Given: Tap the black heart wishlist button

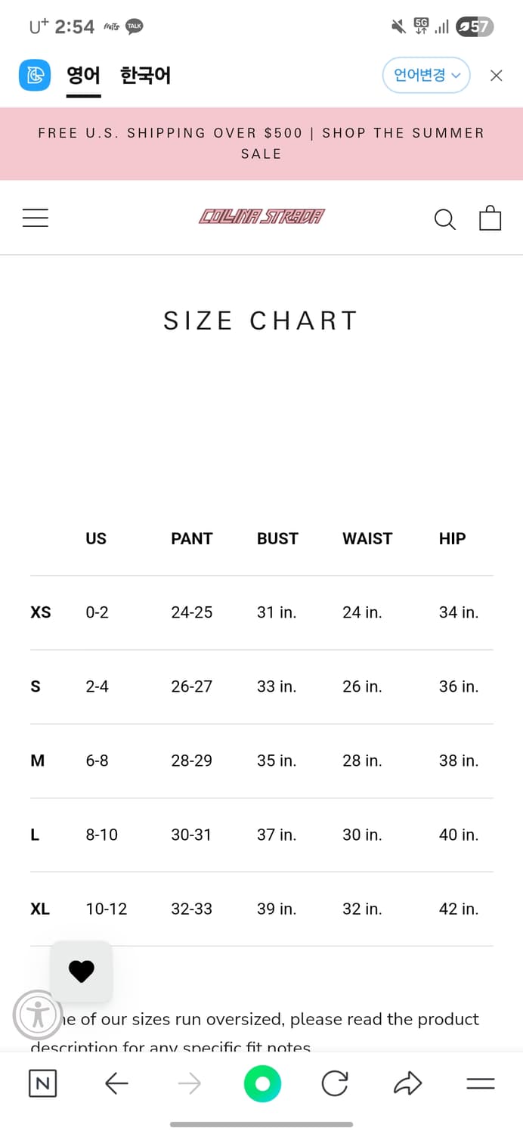Looking at the screenshot, I should click(82, 971).
